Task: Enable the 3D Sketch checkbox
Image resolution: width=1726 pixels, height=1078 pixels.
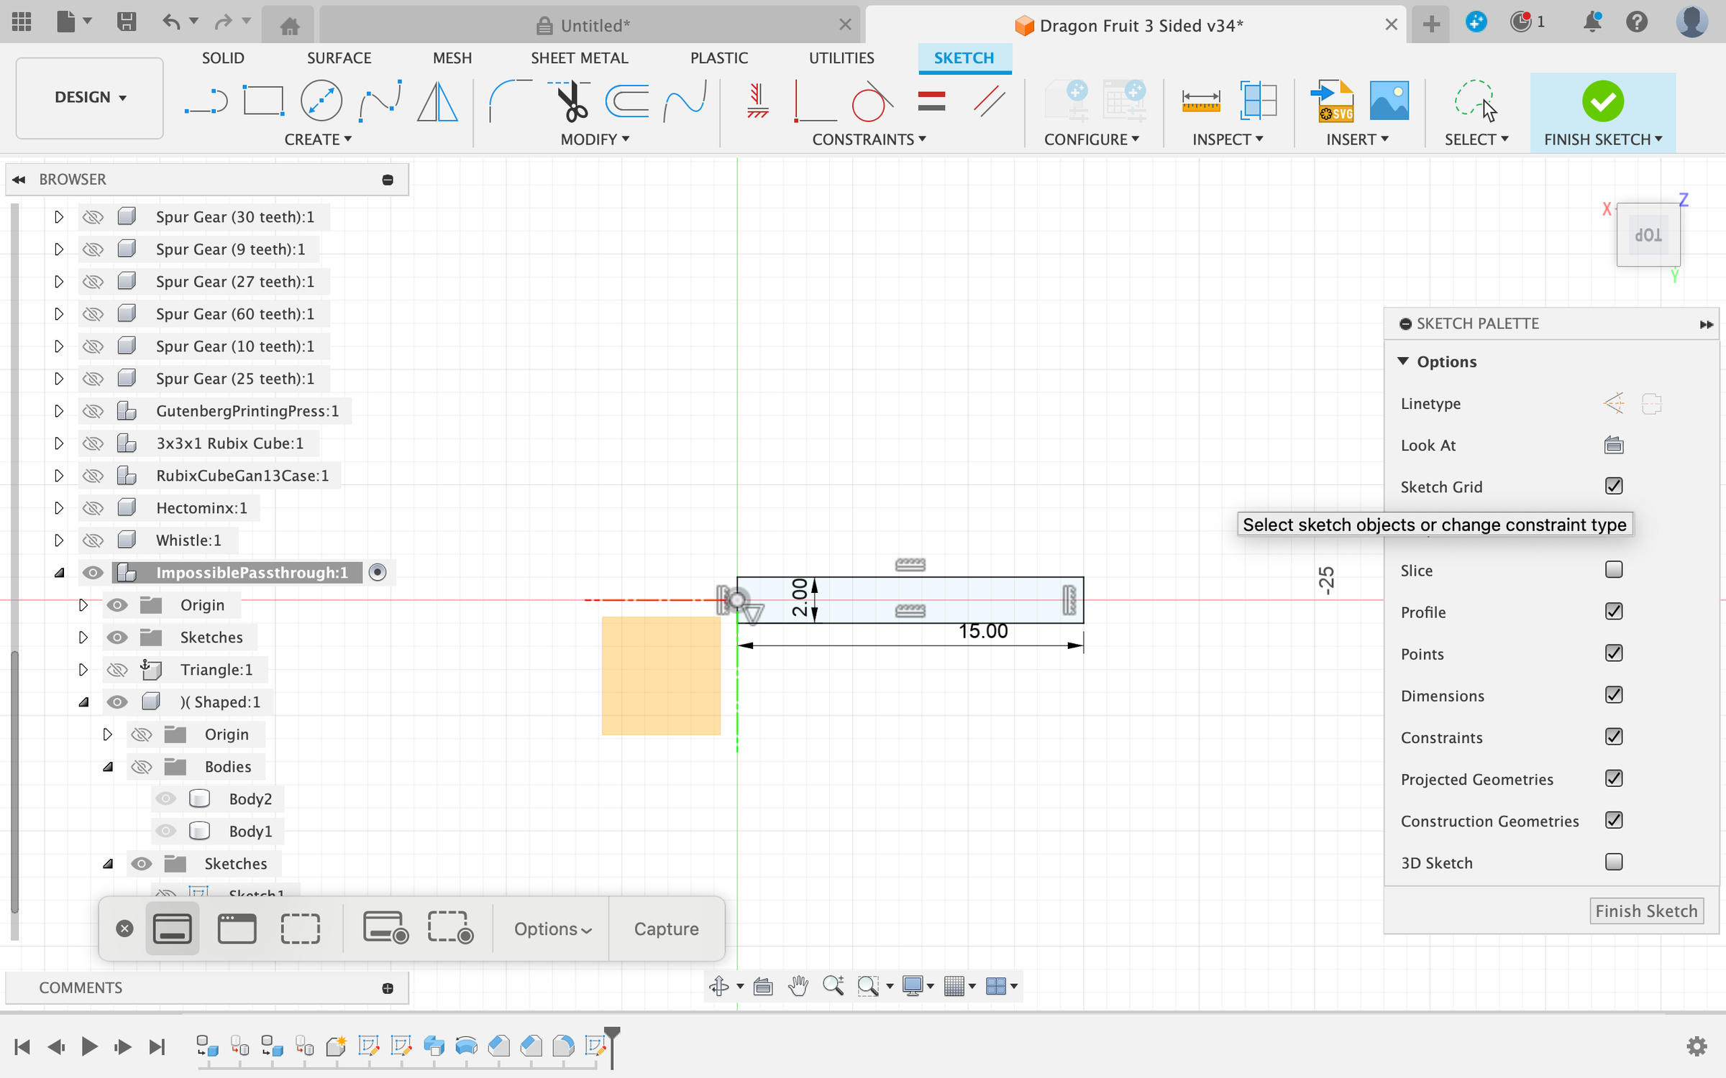Action: (1614, 862)
